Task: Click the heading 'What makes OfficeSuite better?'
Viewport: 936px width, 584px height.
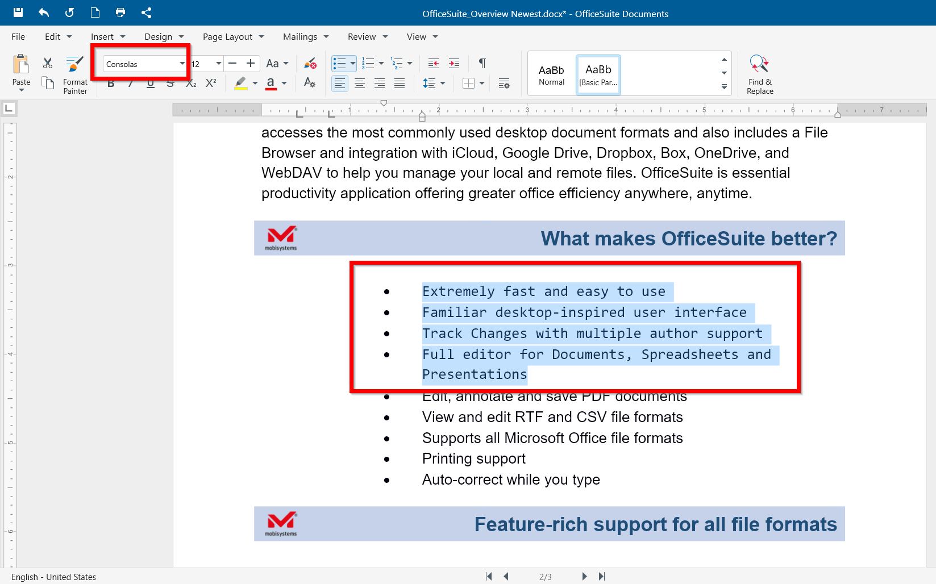Action: point(689,238)
